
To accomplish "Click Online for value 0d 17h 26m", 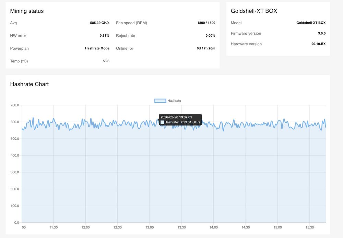I will 206,48.
